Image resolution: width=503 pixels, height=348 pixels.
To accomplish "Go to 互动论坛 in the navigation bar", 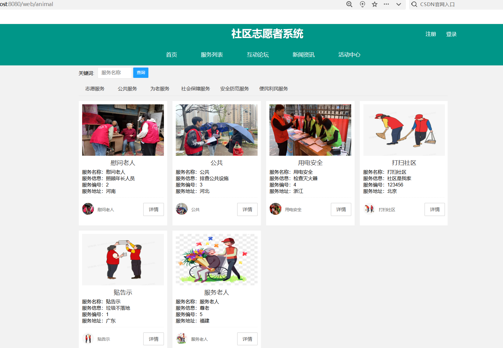I will coord(258,55).
